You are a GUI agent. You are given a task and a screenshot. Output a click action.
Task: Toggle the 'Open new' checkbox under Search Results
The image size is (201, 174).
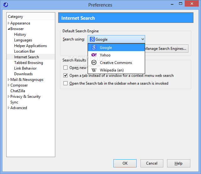pos(66,67)
